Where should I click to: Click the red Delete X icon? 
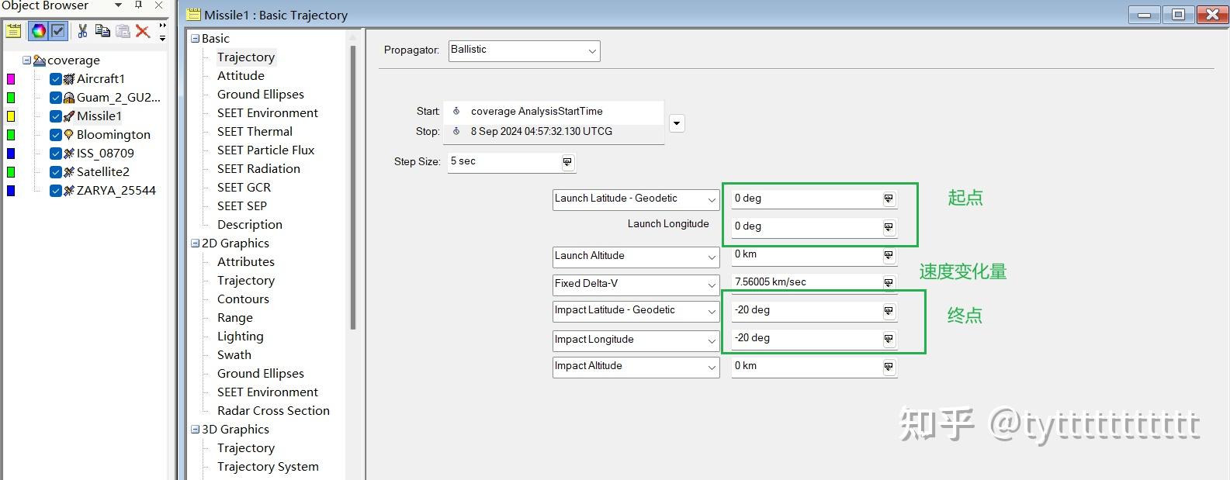pos(143,31)
